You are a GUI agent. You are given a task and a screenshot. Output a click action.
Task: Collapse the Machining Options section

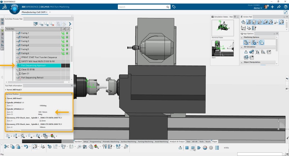tap(242, 37)
